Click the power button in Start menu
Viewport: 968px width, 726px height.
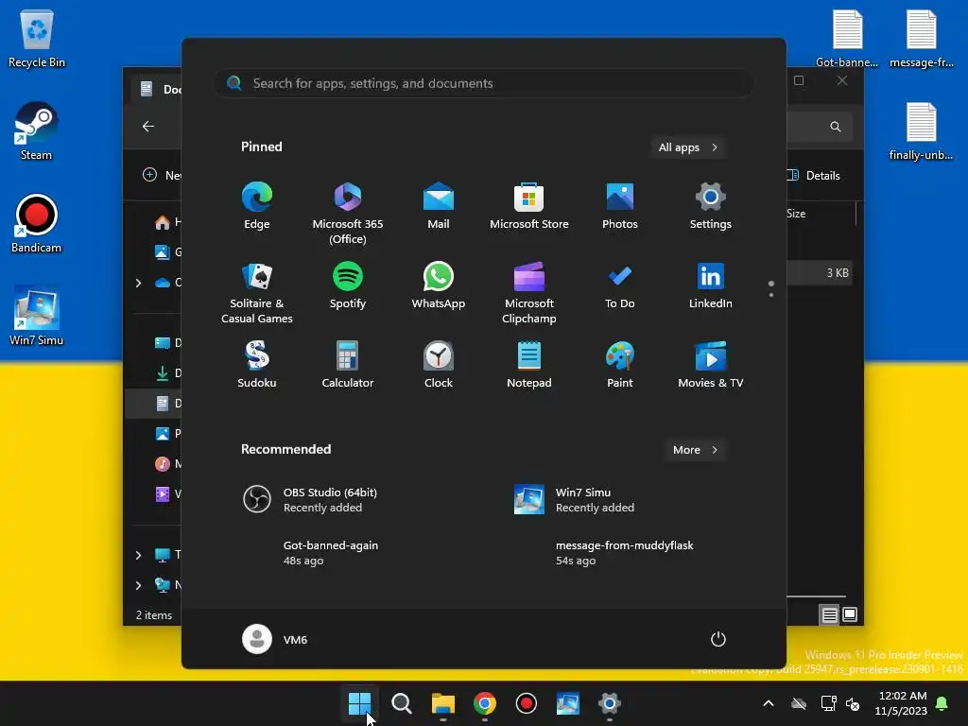click(x=718, y=639)
